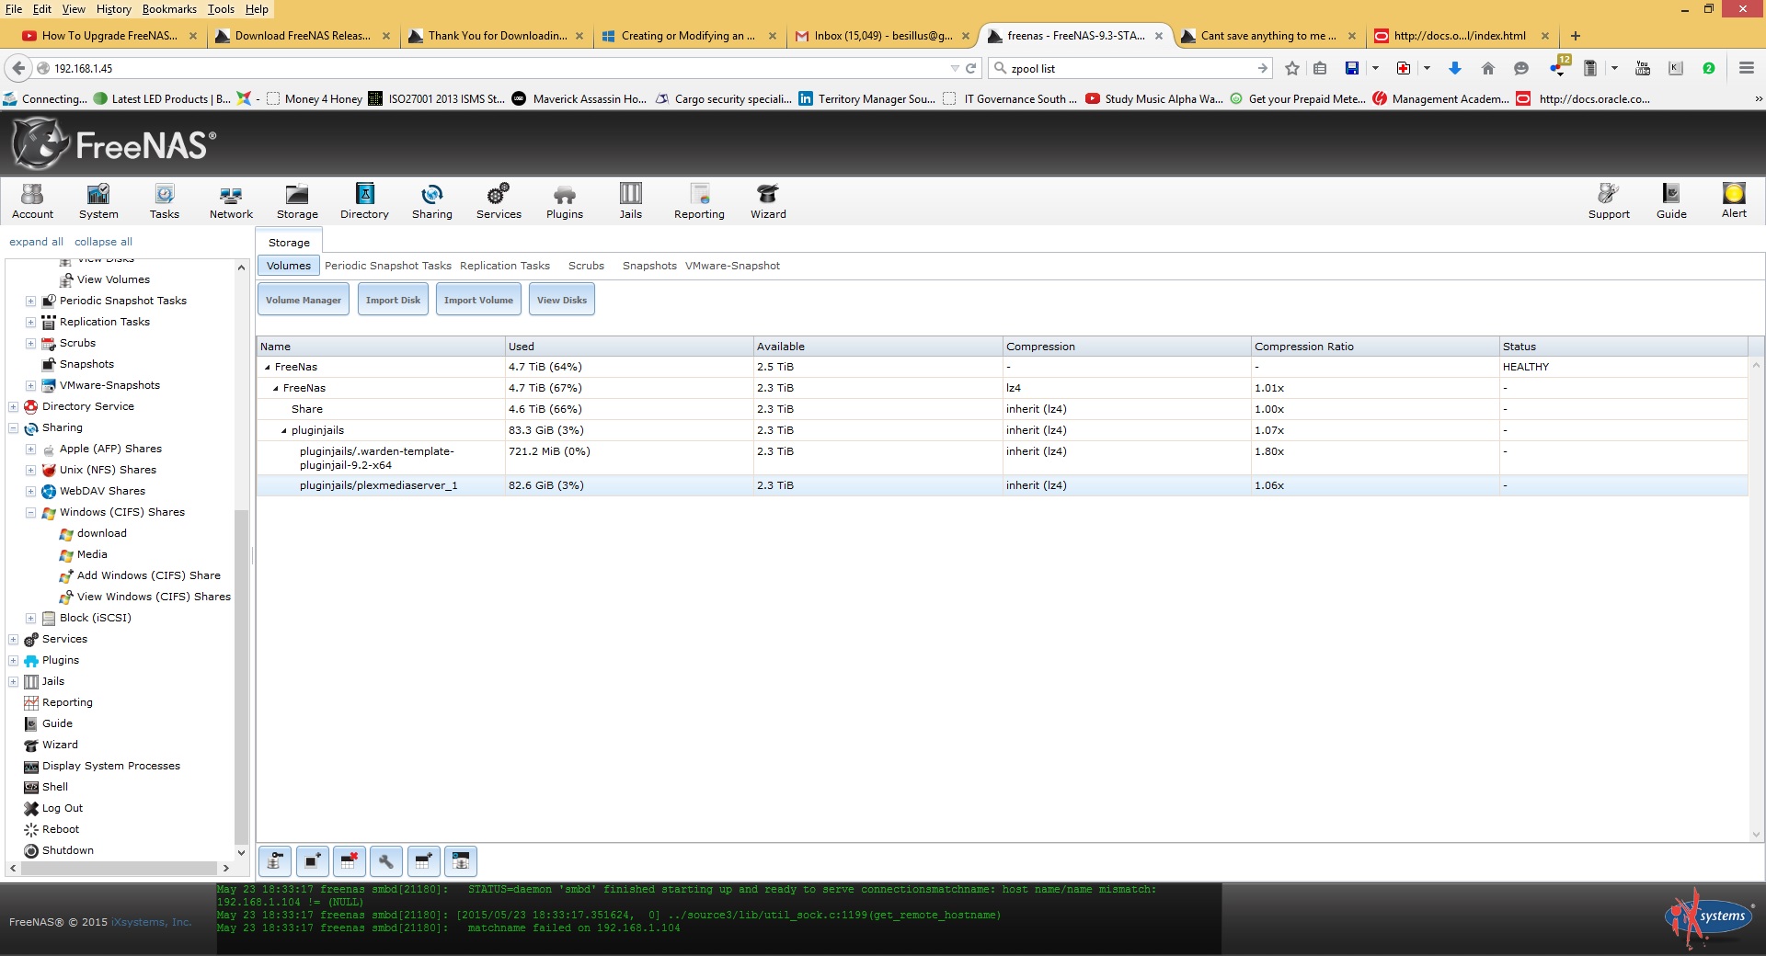This screenshot has height=956, width=1766.
Task: Click the iXsystems, Inc. footer link
Action: pos(152,922)
